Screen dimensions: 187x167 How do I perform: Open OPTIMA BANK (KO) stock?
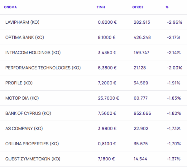[25, 37]
